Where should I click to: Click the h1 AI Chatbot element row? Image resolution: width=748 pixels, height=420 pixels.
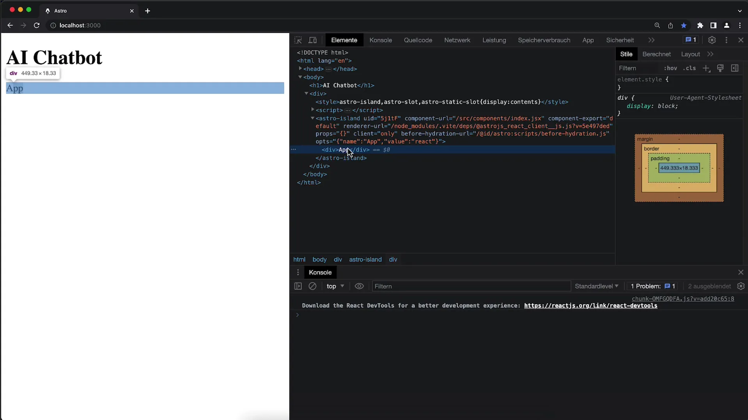[342, 85]
